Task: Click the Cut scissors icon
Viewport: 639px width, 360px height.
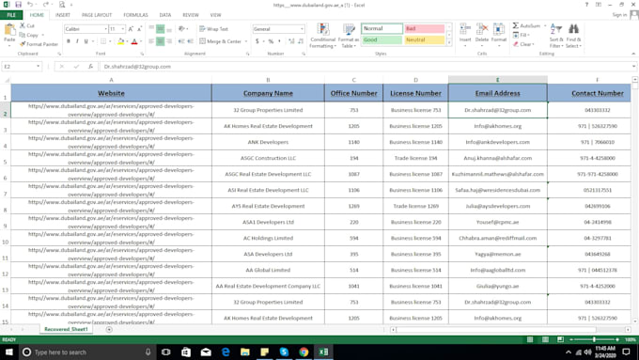Action: click(x=23, y=25)
